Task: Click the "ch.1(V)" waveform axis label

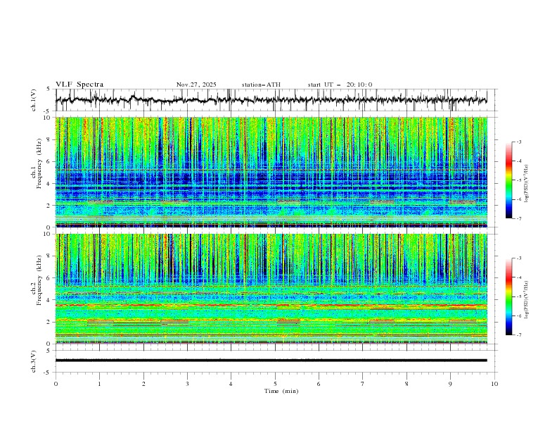Action: pyautogui.click(x=34, y=100)
